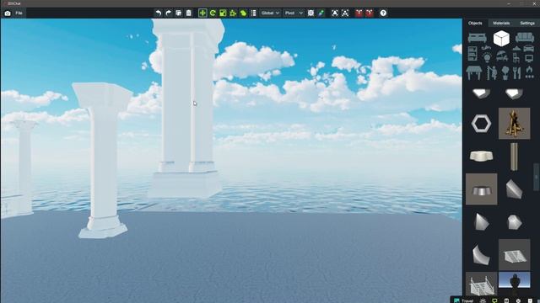Screen dimensions: 540x303
Task: Click the list view icon in toolbar
Action: tap(253, 13)
